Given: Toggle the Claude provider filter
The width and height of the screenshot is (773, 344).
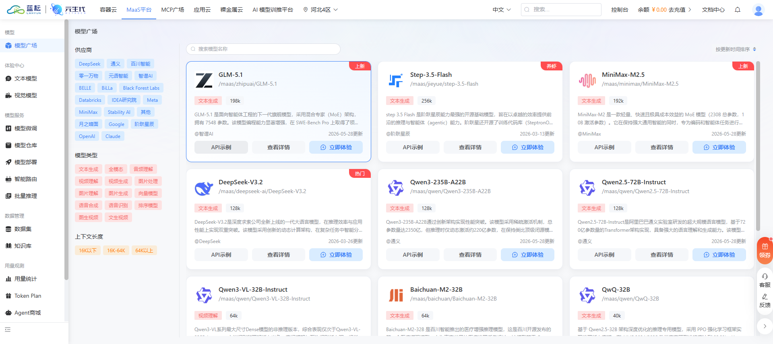Looking at the screenshot, I should [x=113, y=136].
